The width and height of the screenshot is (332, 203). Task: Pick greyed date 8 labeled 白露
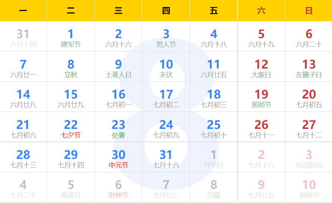pos(214,187)
